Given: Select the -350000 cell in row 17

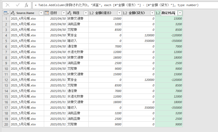Looking at the screenshot, I should 169,108.
